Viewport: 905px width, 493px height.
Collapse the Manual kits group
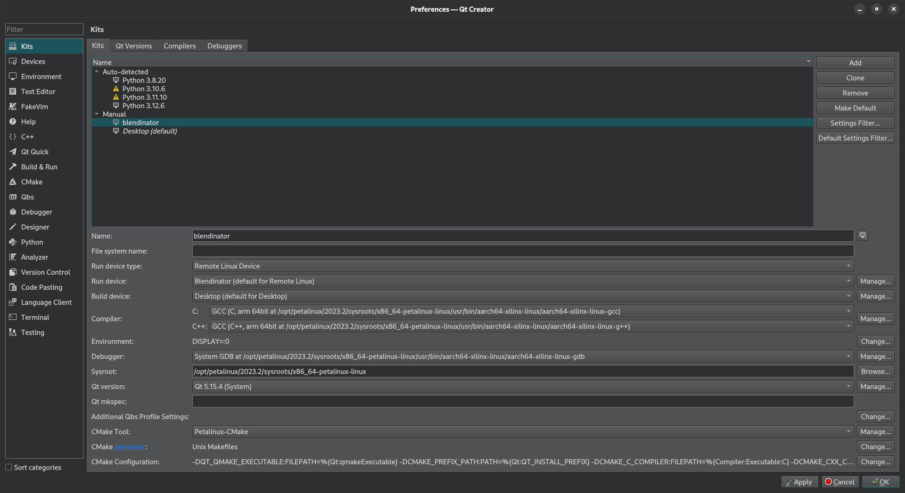[97, 114]
